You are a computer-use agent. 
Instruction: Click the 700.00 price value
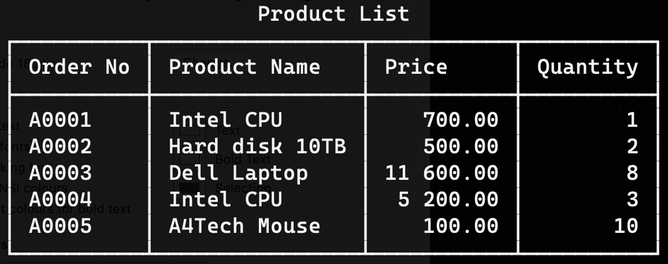point(461,120)
